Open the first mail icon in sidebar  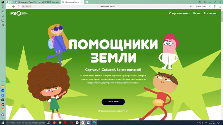[x=3, y=86]
